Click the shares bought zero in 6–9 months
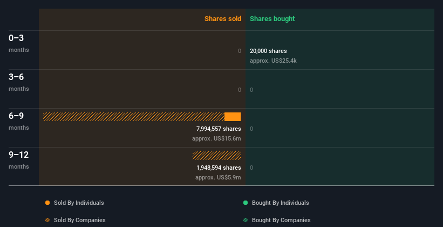443x227 pixels. (x=251, y=129)
